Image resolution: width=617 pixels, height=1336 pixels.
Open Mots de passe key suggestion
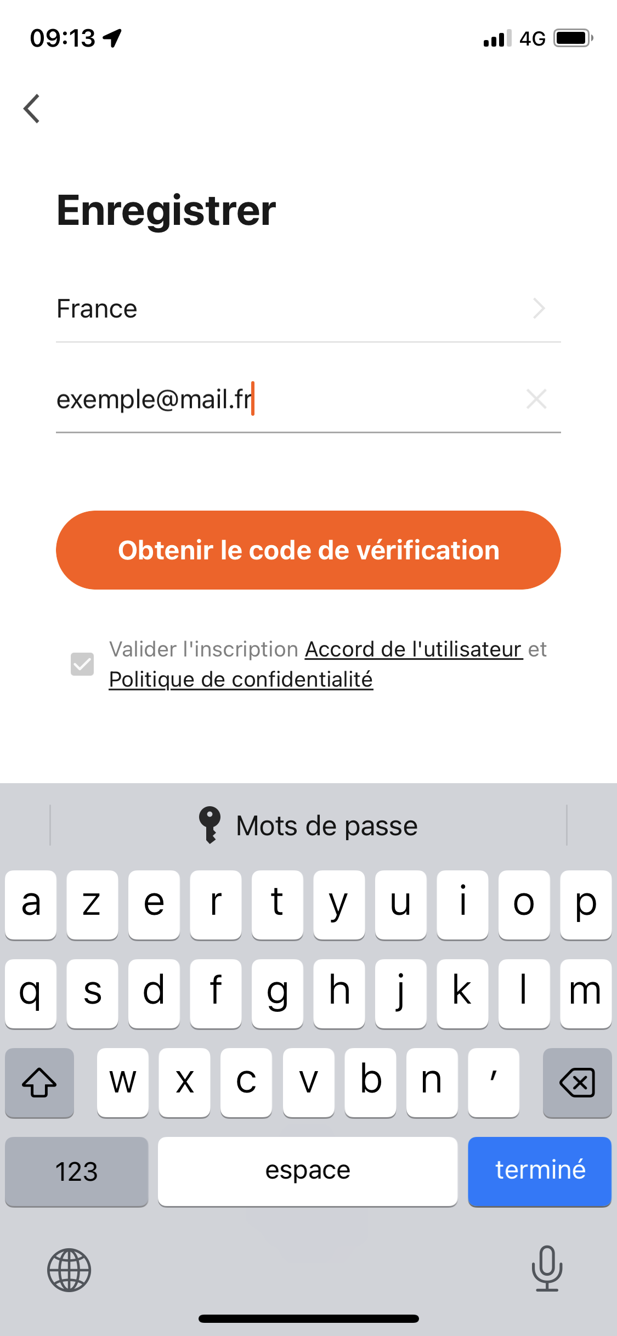308,825
